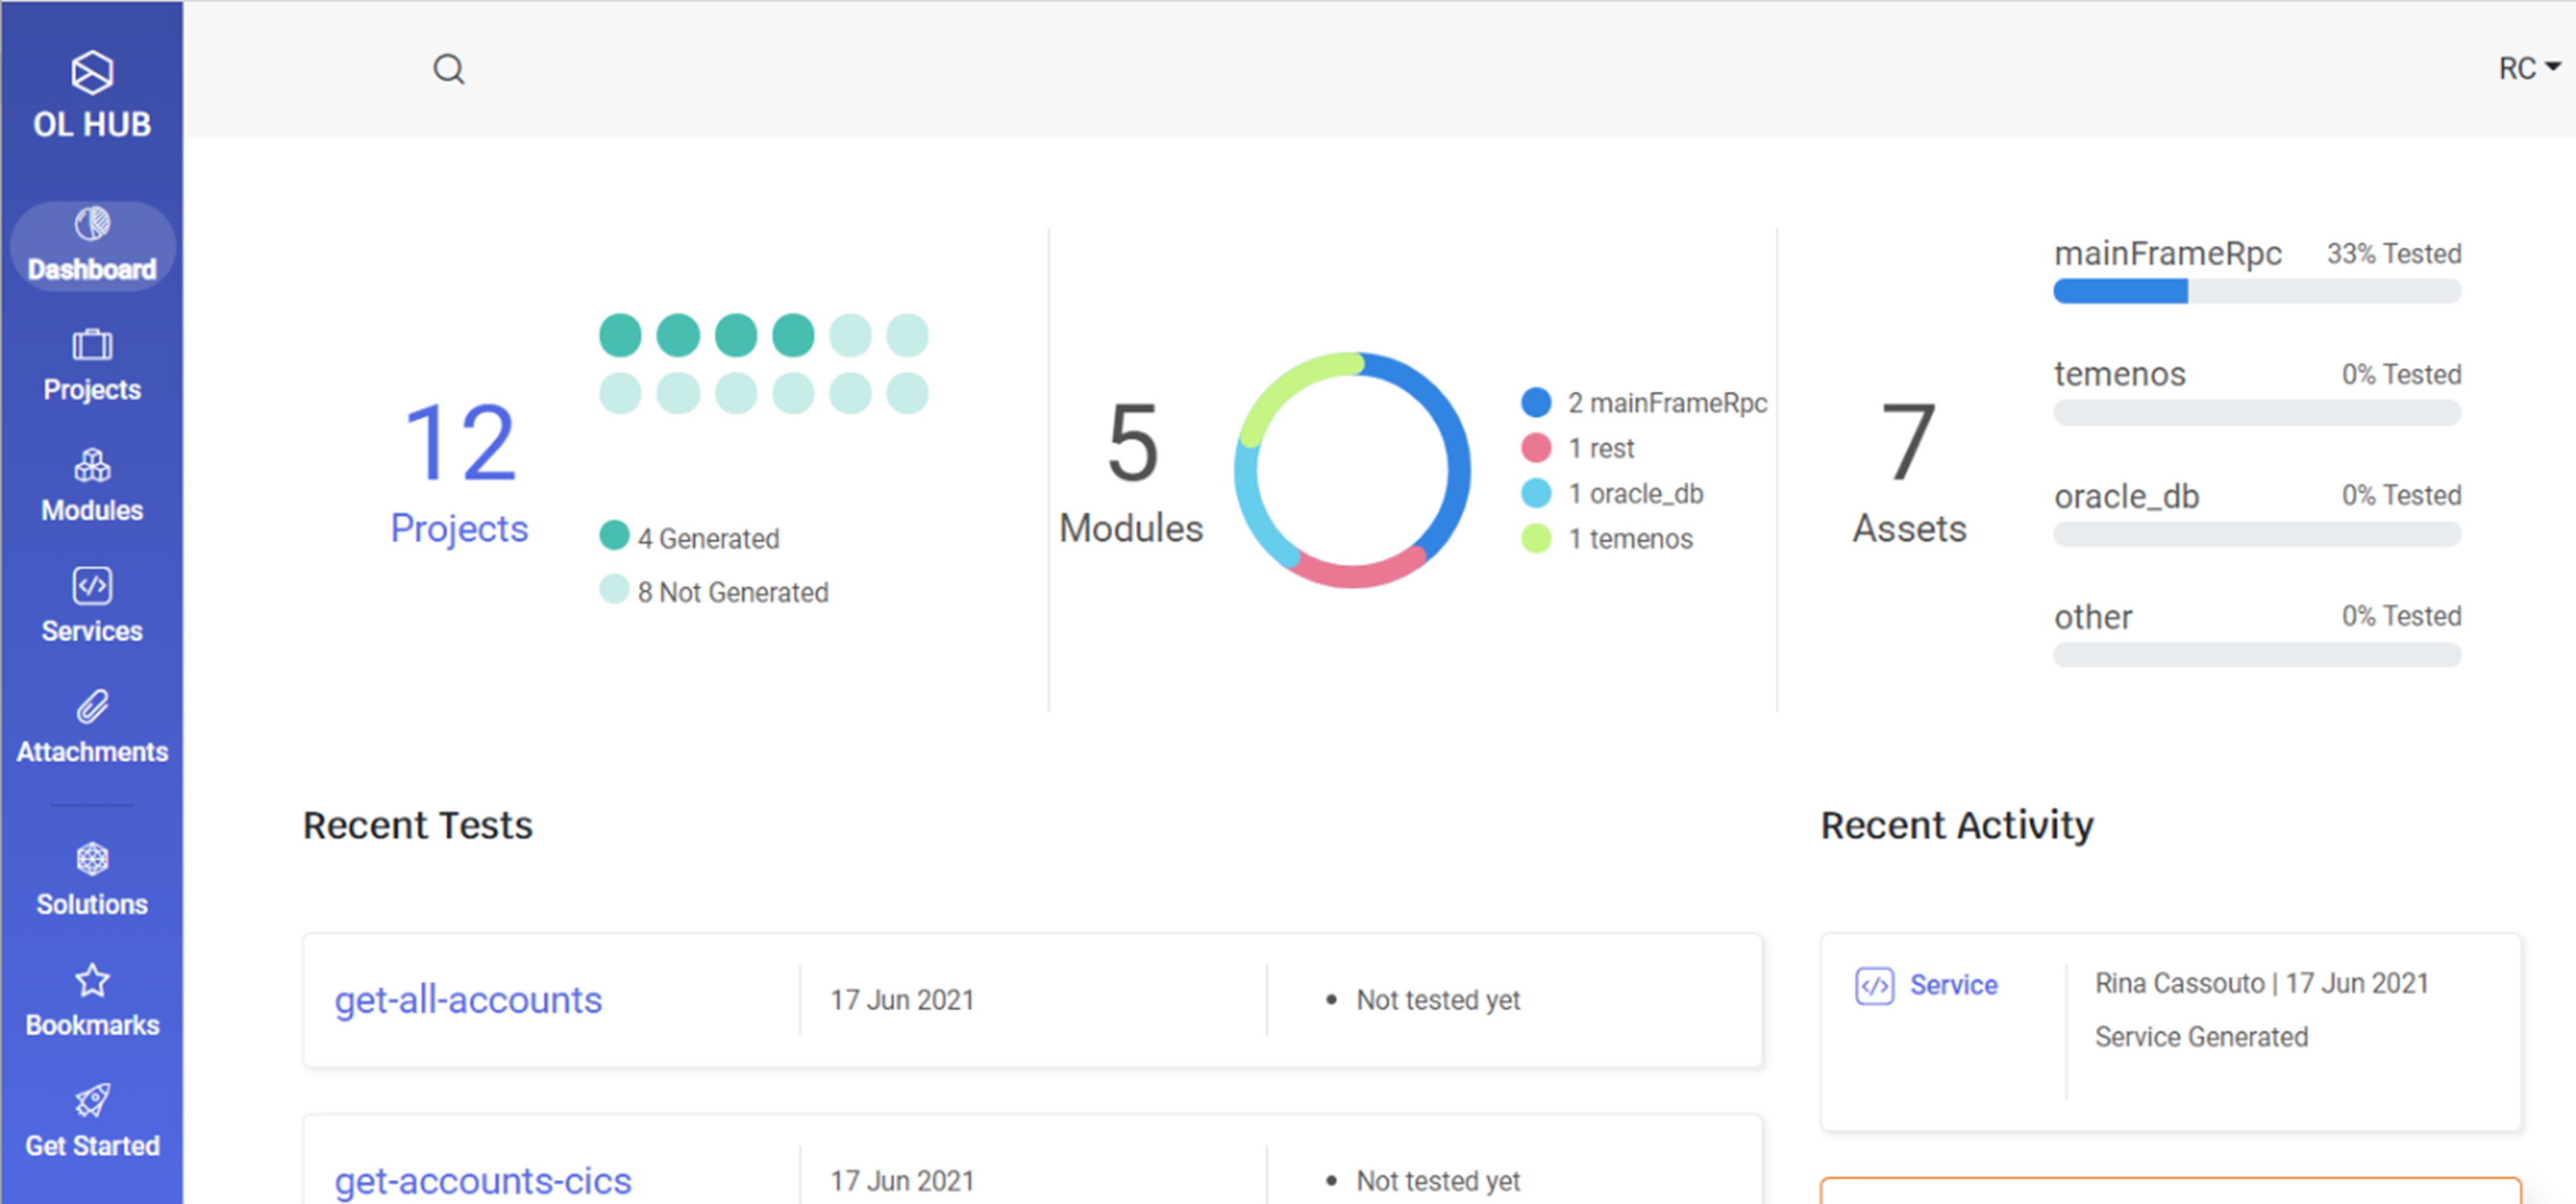Click mainFrameRpc tested progress bar
This screenshot has height=1204, width=2576.
point(2256,292)
